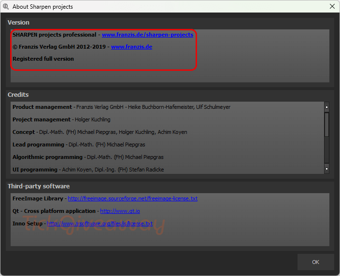Open the www.franzis.de homepage link
The width and height of the screenshot is (340, 276).
[x=132, y=47]
